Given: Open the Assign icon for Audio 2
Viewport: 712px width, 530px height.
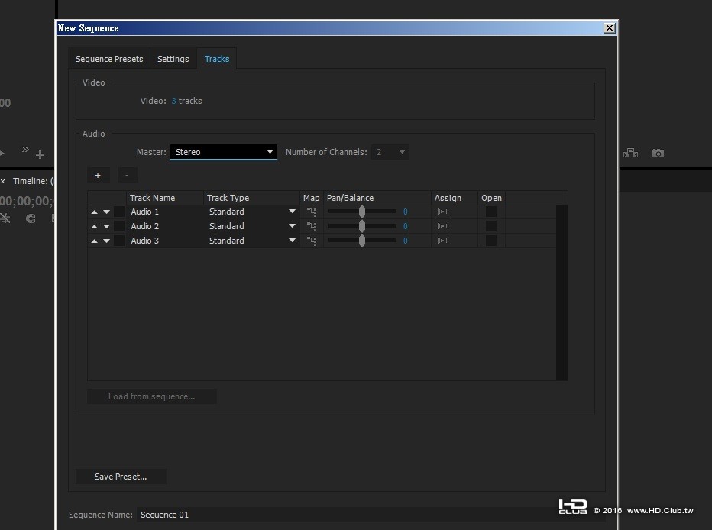Looking at the screenshot, I should 443,227.
